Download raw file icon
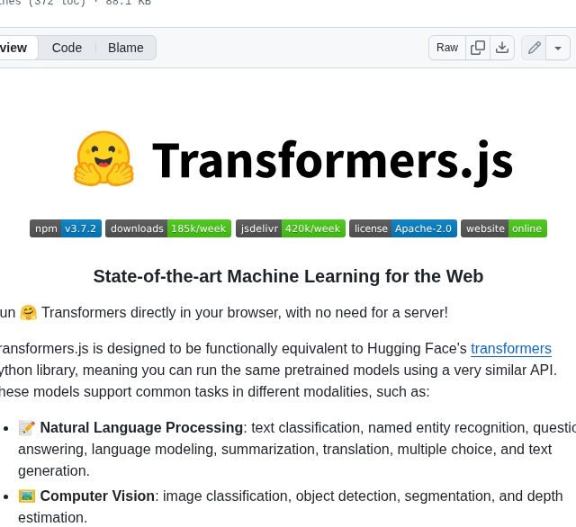Viewport: 576px width, 527px height. (502, 48)
